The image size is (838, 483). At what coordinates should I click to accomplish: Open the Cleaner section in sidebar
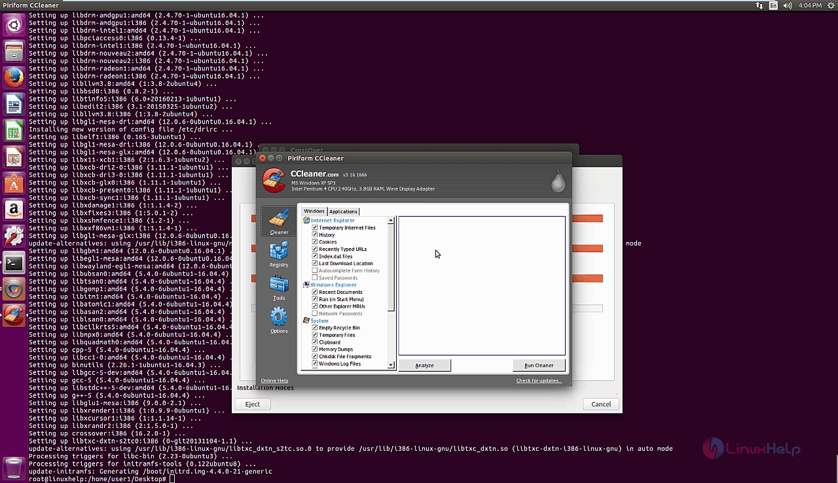(279, 222)
